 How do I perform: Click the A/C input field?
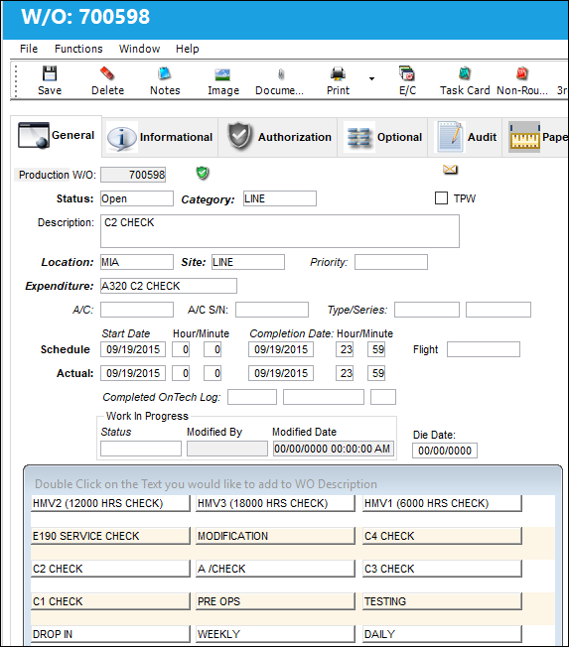point(137,310)
